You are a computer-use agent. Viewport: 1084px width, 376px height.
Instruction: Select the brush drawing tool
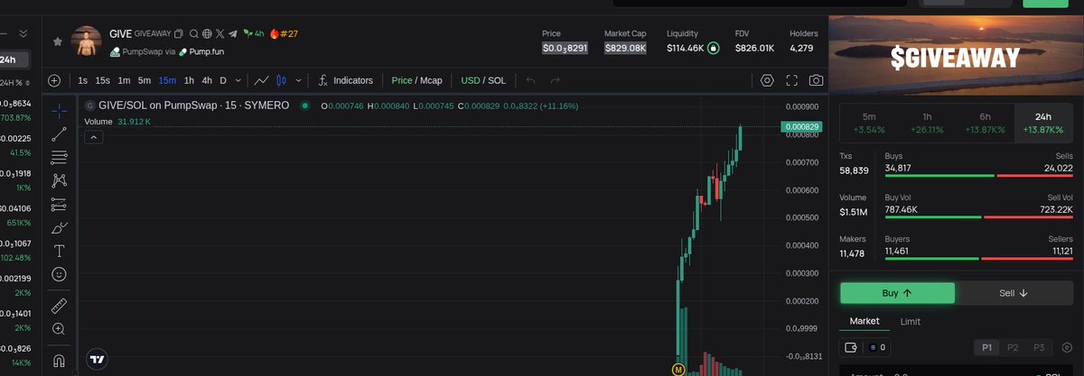(59, 227)
